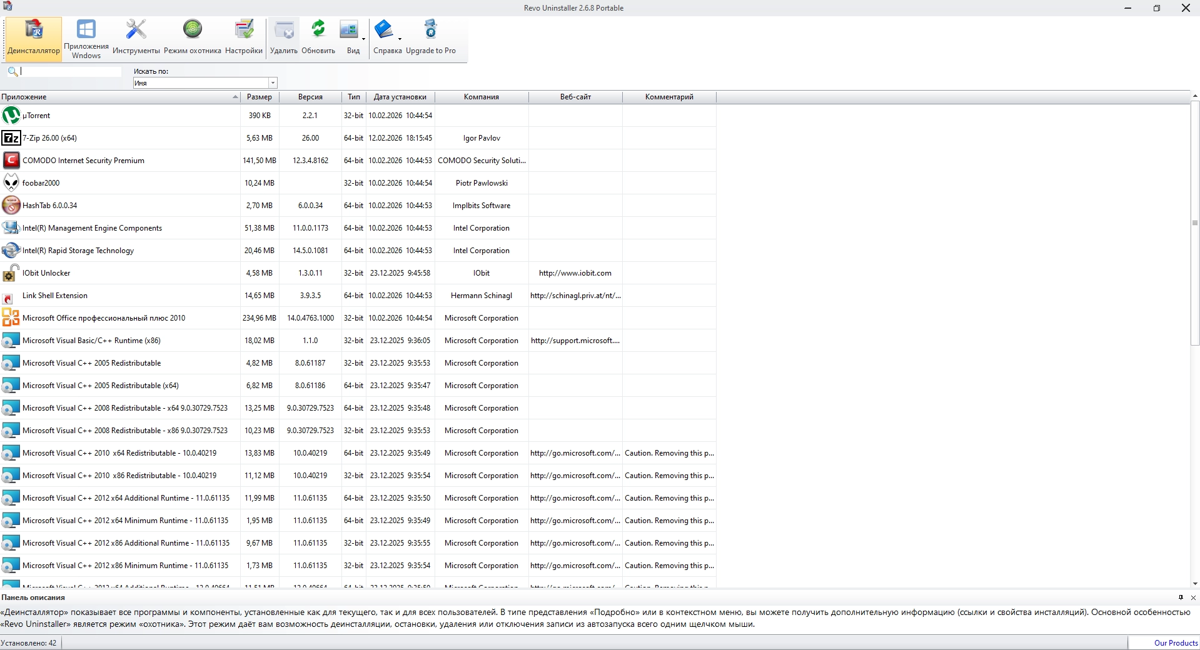Select Visual C++ 2008 x86 9.0.30729.7523 row
The height and width of the screenshot is (650, 1200).
tap(358, 431)
